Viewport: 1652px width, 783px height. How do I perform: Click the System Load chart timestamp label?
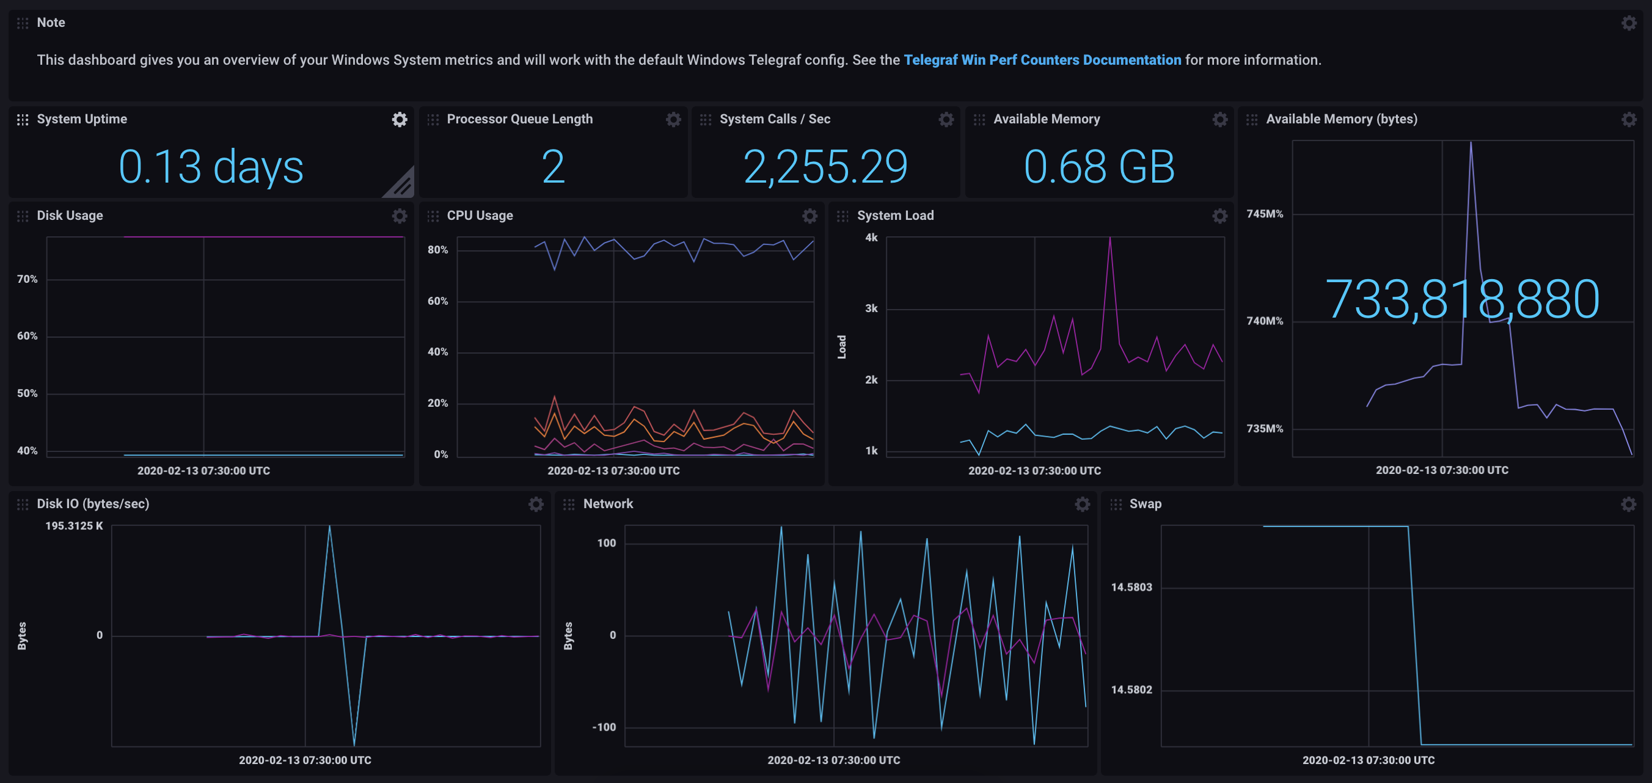click(1034, 471)
